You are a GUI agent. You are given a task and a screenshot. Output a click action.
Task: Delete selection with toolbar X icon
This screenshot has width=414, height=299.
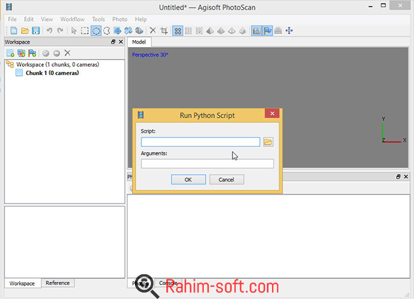click(153, 31)
